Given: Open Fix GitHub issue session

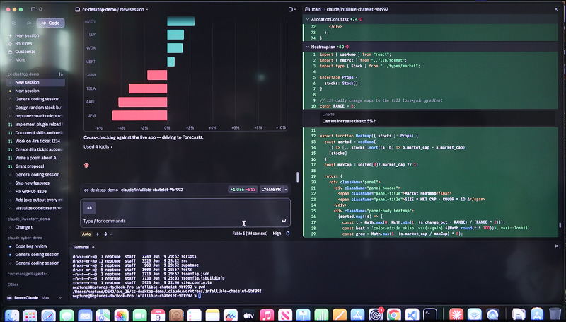Looking at the screenshot, I should (x=35, y=191).
